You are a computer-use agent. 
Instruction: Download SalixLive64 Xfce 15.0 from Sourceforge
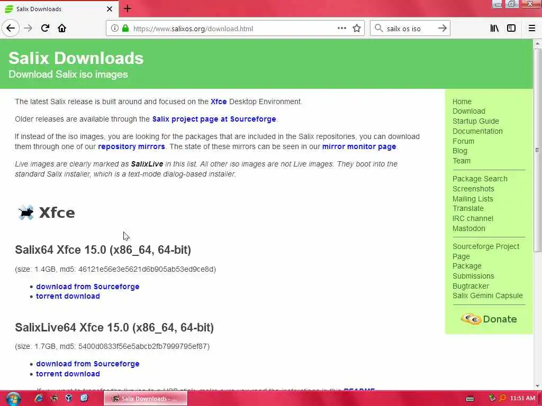87,364
